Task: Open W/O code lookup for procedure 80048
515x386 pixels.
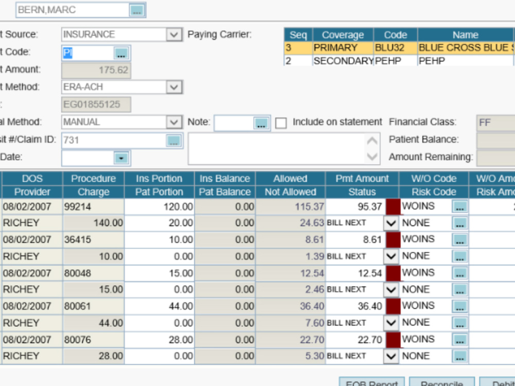Action: pyautogui.click(x=459, y=273)
